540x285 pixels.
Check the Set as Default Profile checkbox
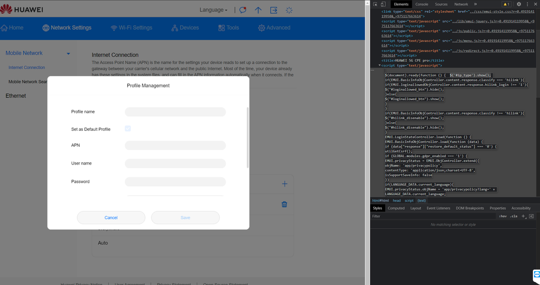(x=128, y=129)
